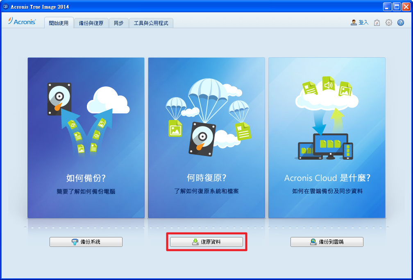
Task: Open the Acronis store shopping bag icon
Action: (x=377, y=23)
